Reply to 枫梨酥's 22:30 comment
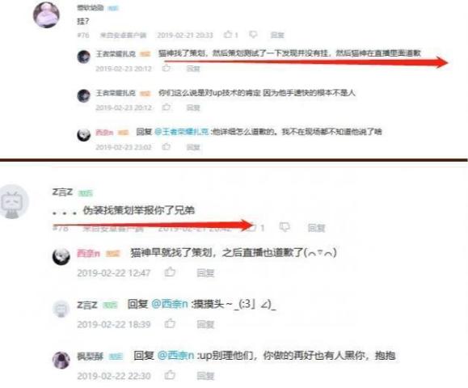The width and height of the screenshot is (468, 388). click(x=205, y=376)
